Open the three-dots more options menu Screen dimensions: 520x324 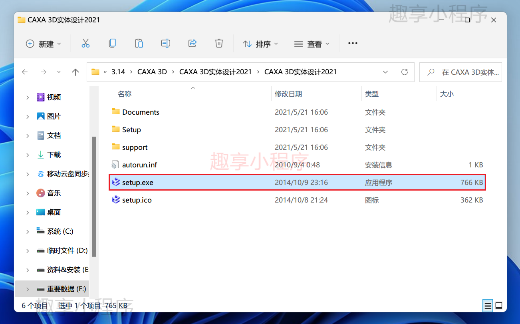tap(353, 43)
